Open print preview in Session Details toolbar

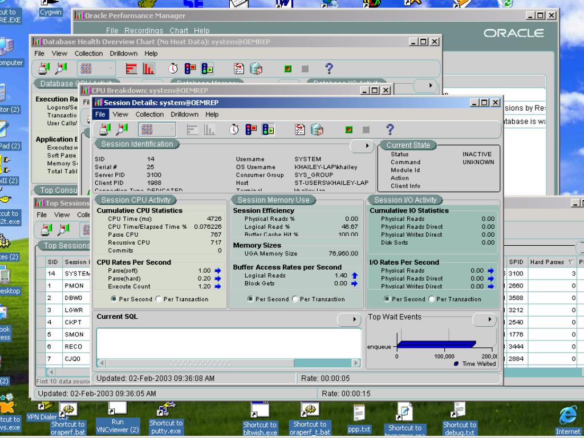(x=122, y=129)
